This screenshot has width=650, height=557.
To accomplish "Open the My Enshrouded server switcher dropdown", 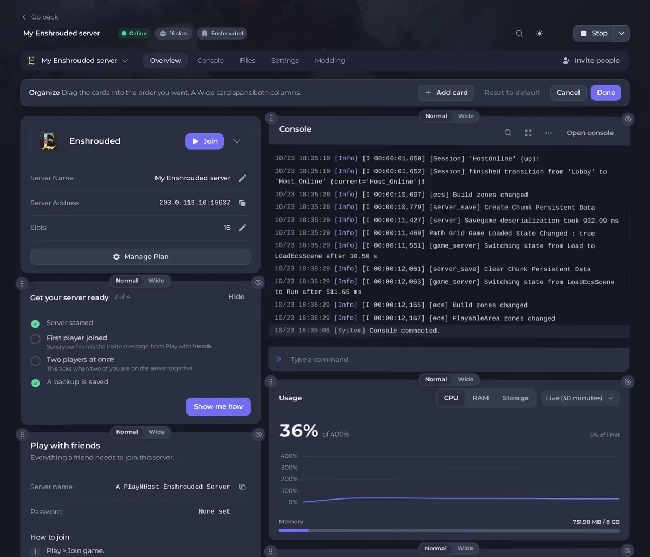I will pyautogui.click(x=78, y=61).
